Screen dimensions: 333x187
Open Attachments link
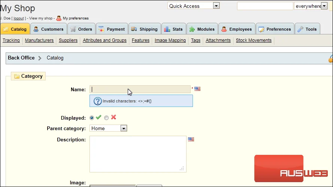pos(218,40)
